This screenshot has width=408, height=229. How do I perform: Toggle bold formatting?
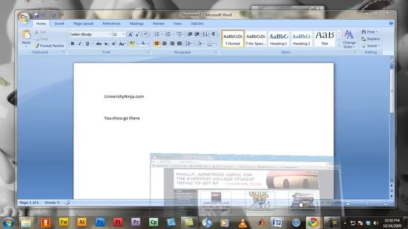[x=72, y=44]
